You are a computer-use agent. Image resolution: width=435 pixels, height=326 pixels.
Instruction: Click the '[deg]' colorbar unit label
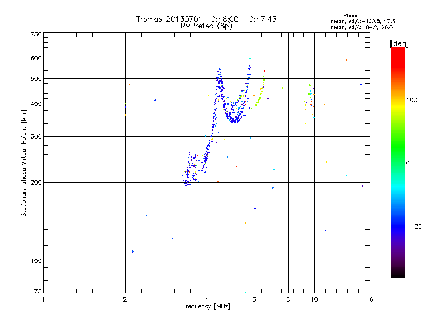click(x=399, y=43)
